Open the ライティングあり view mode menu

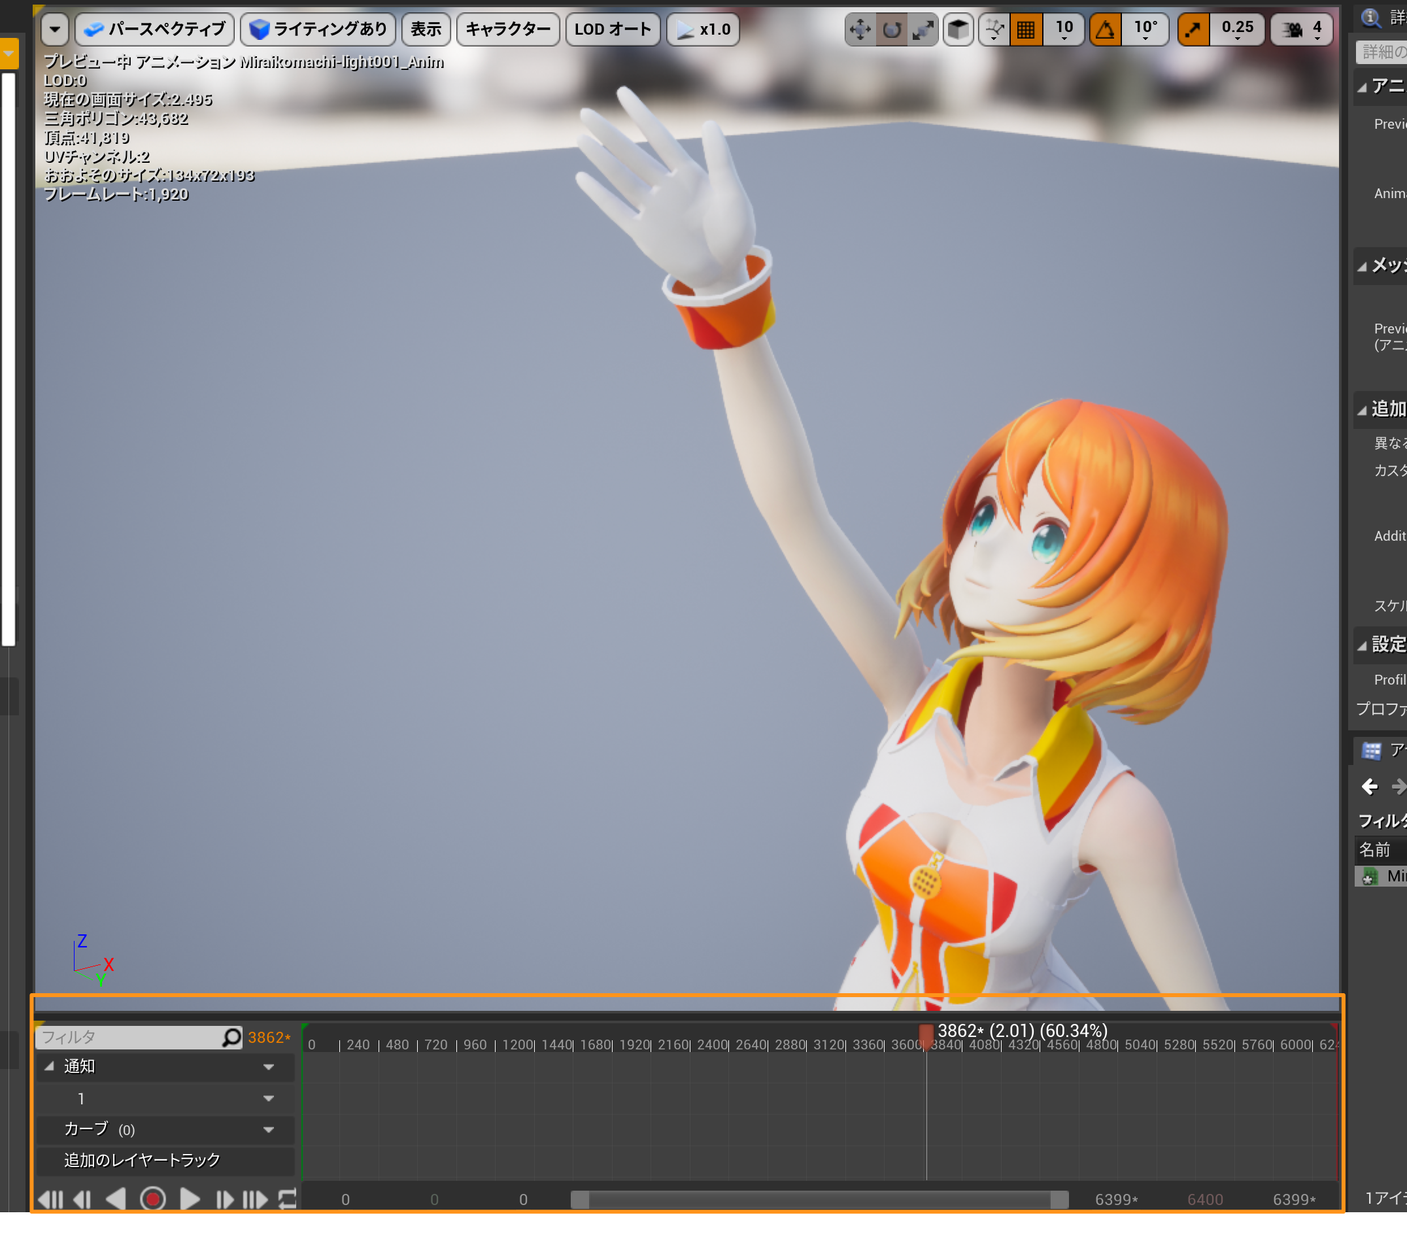point(318,29)
